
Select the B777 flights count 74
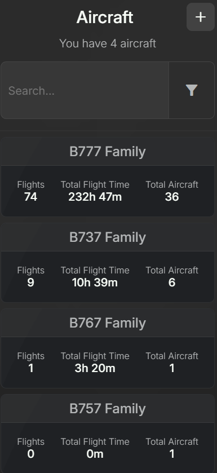[x=31, y=197]
